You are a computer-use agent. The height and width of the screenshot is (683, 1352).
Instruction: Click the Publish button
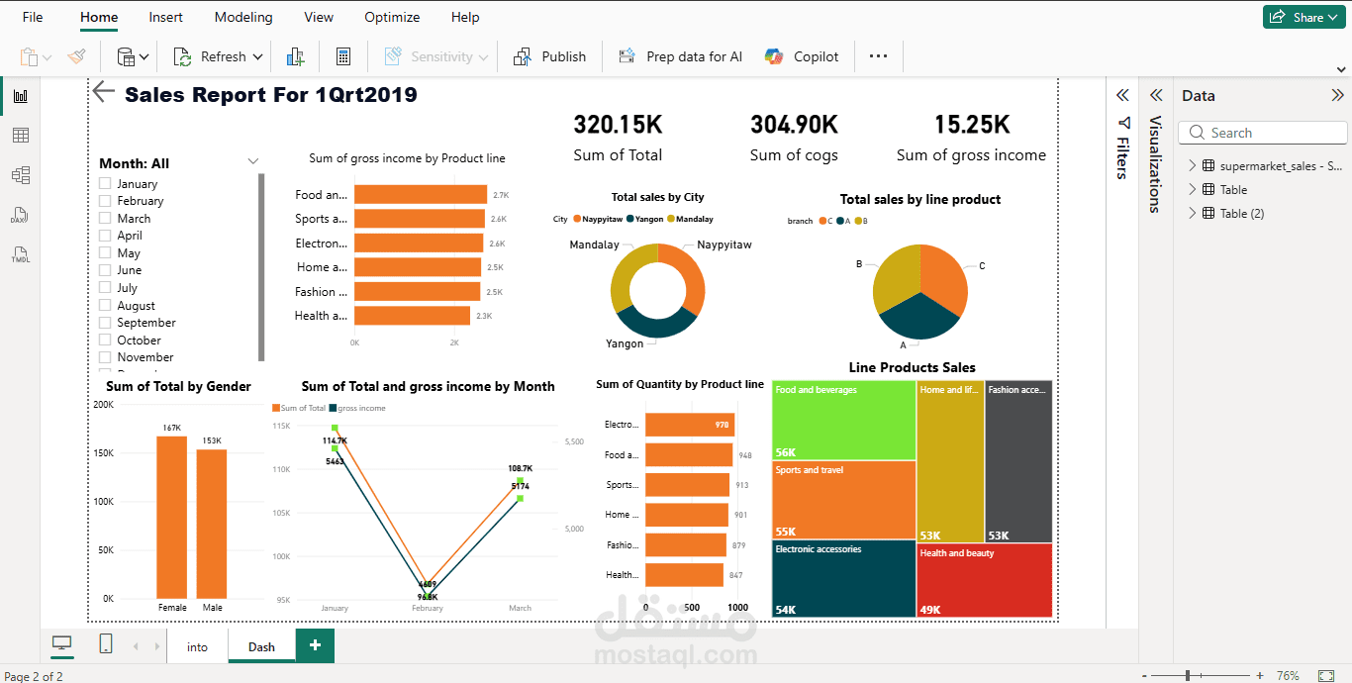pyautogui.click(x=549, y=56)
